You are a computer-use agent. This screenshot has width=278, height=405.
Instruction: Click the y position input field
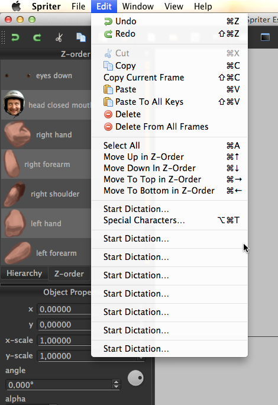click(64, 324)
